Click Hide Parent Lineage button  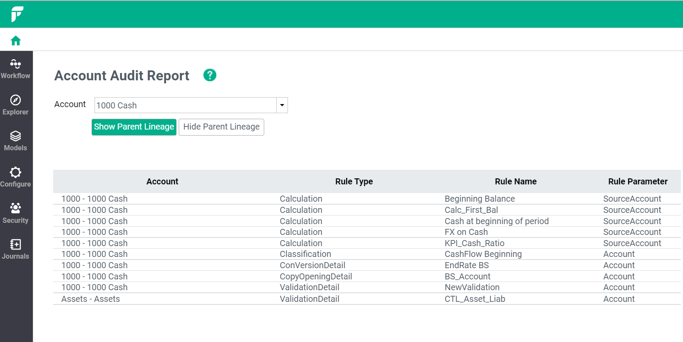[x=221, y=127]
